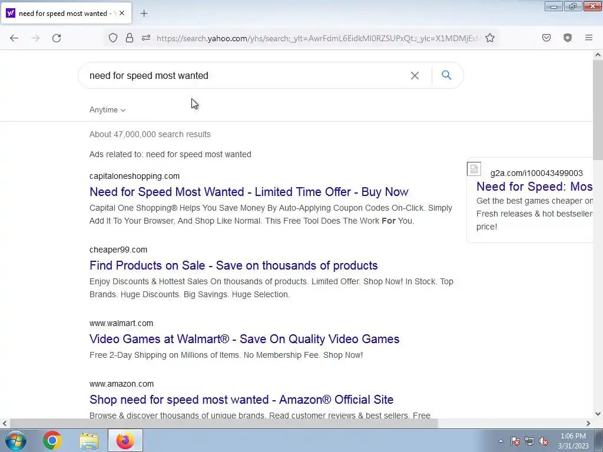Click the g2a.com/i100043499003 URL text
This screenshot has width=603, height=452.
536,174
